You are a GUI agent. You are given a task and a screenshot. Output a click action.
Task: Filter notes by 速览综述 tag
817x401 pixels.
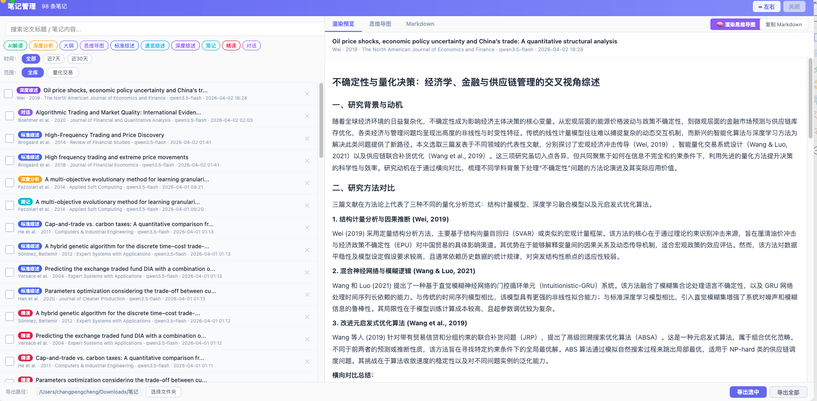click(x=155, y=46)
